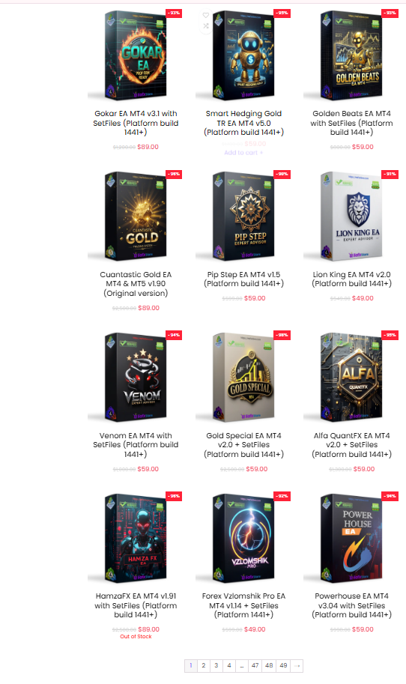Add Smart Hedging Gold to cart

[x=243, y=153]
